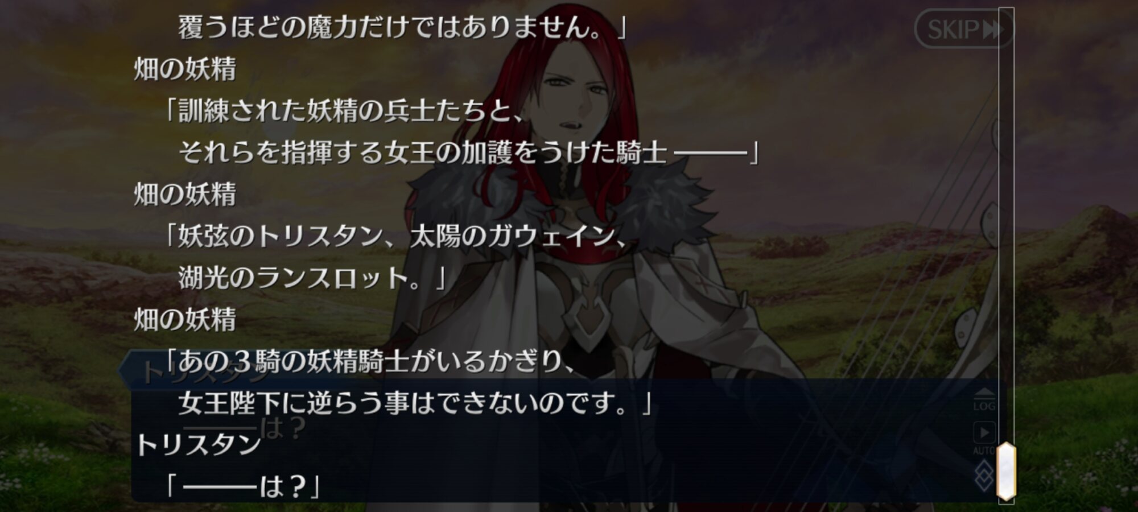Click the third 畑の妖精 speaker label
The width and height of the screenshot is (1138, 512).
click(185, 320)
